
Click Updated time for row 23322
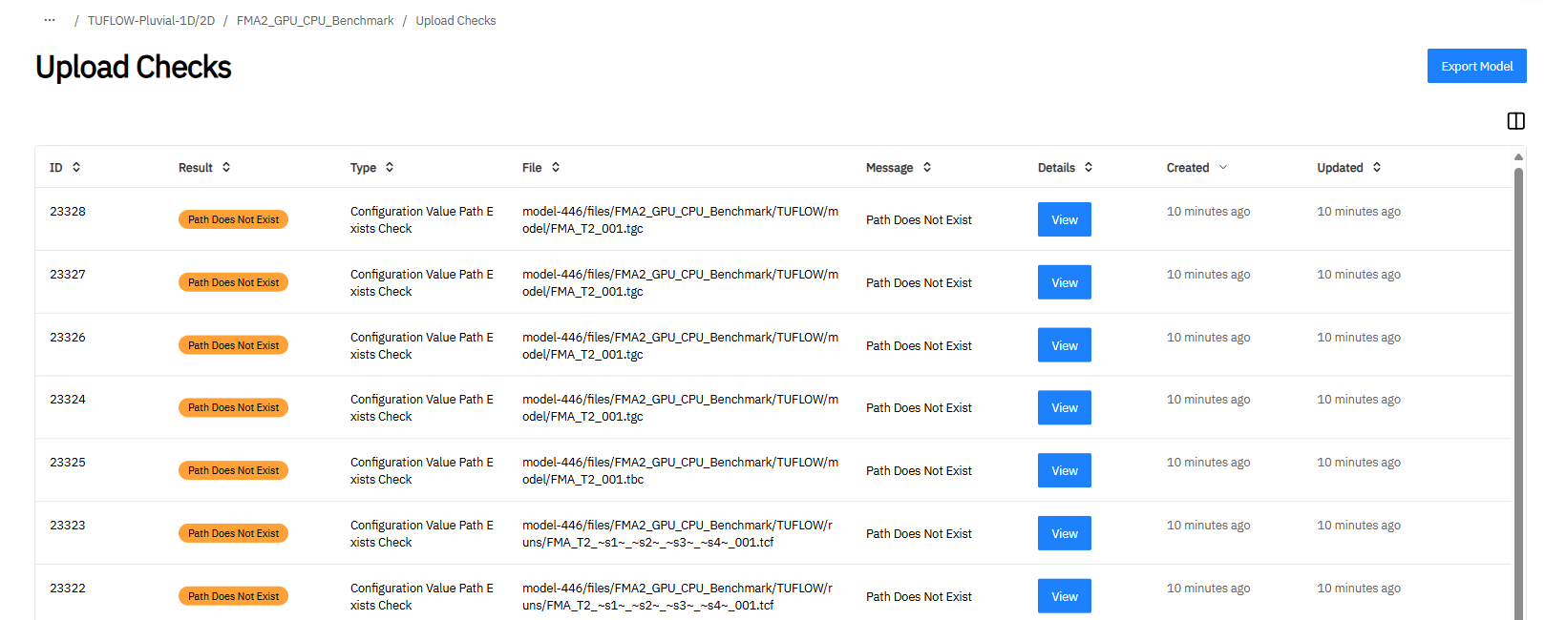click(x=1359, y=589)
